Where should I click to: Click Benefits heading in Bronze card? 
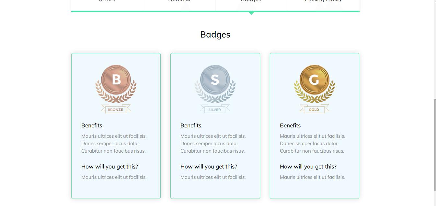[x=92, y=125]
